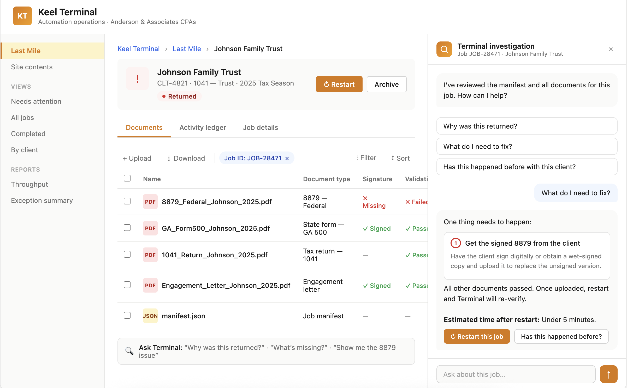
Task: Click the Terminal investigation magnifier icon
Action: [x=444, y=49]
